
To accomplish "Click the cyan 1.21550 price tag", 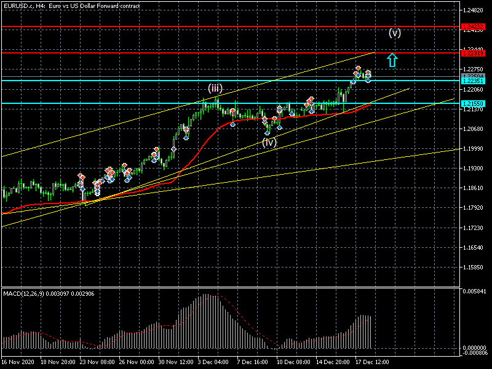I will coord(473,103).
